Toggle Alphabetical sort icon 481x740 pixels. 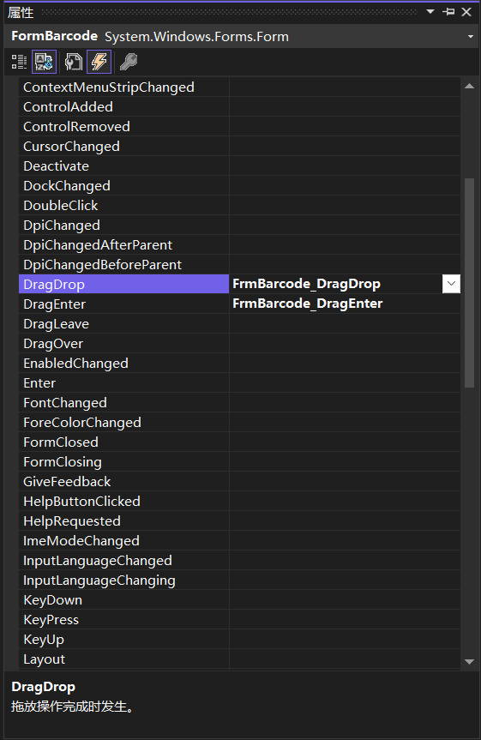(x=45, y=62)
